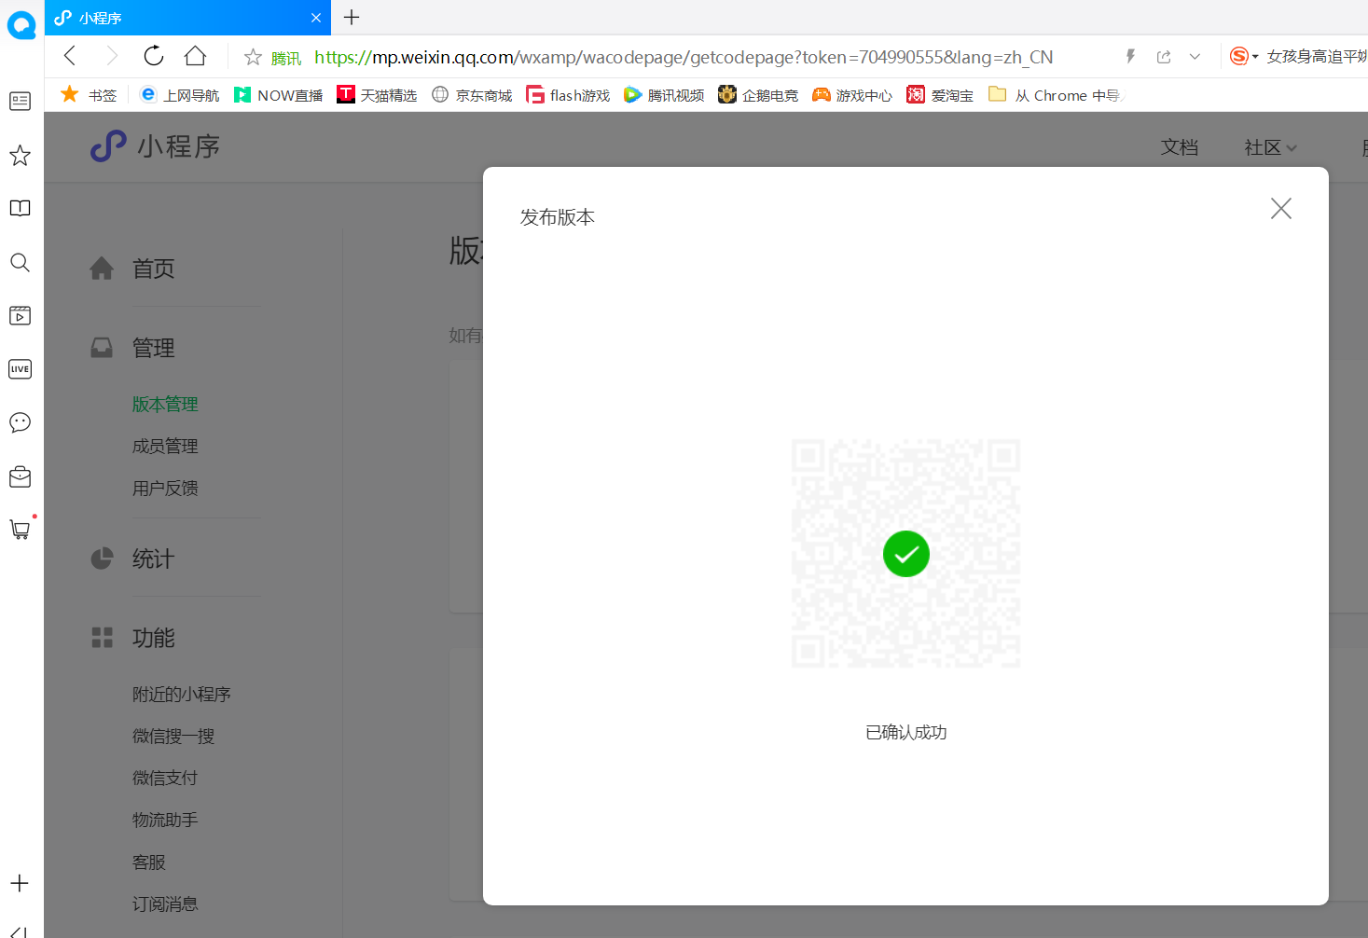Open the mailbox sidebar icon

(x=20, y=476)
